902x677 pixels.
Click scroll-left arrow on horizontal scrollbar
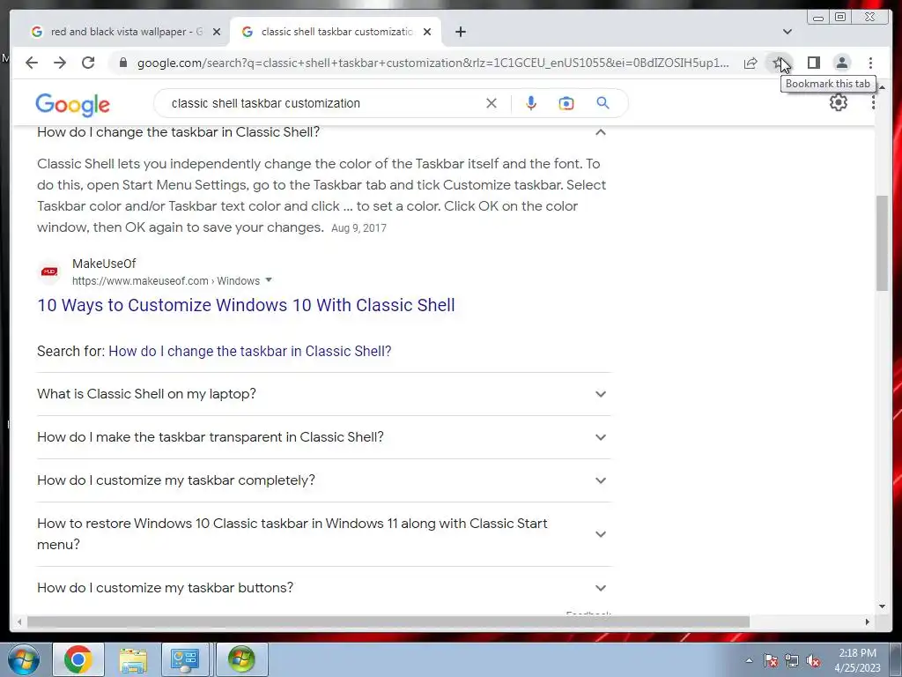click(x=19, y=621)
